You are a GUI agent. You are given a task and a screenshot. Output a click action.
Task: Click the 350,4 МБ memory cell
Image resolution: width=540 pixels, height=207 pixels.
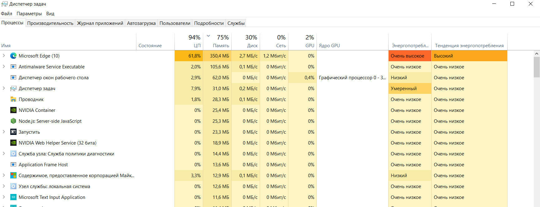coord(217,56)
